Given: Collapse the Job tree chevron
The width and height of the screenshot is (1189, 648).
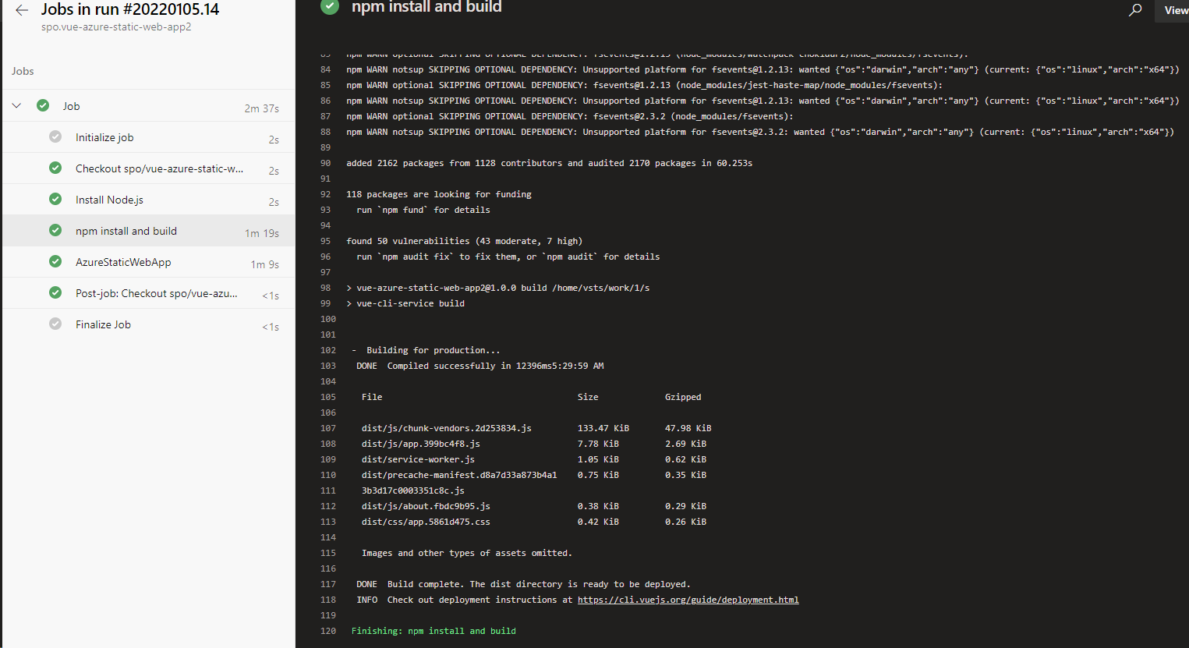Looking at the screenshot, I should 16,105.
